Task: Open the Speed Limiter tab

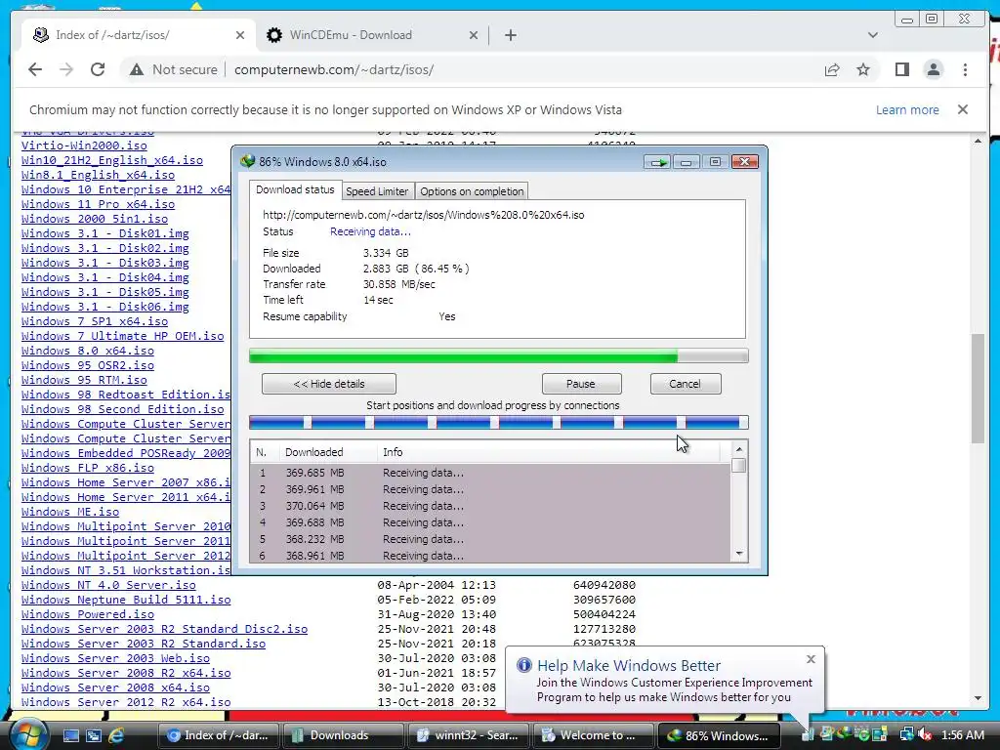Action: tap(377, 191)
